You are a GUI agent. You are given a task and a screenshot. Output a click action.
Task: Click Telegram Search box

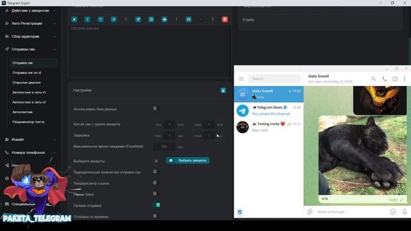coord(274,79)
